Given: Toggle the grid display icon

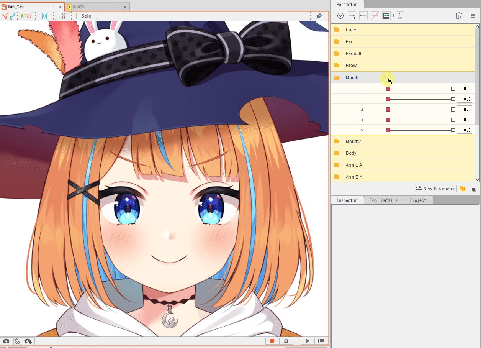Looking at the screenshot, I should [x=63, y=16].
